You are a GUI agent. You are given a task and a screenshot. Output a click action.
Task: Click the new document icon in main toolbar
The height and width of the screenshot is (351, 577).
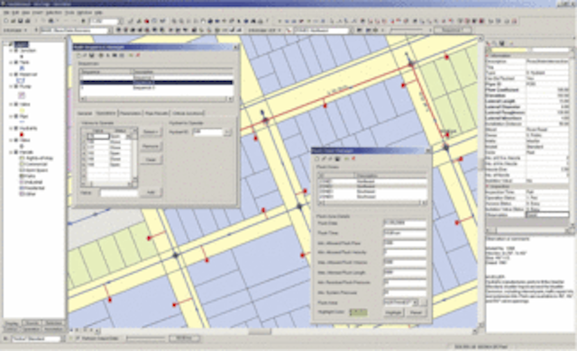click(x=6, y=22)
